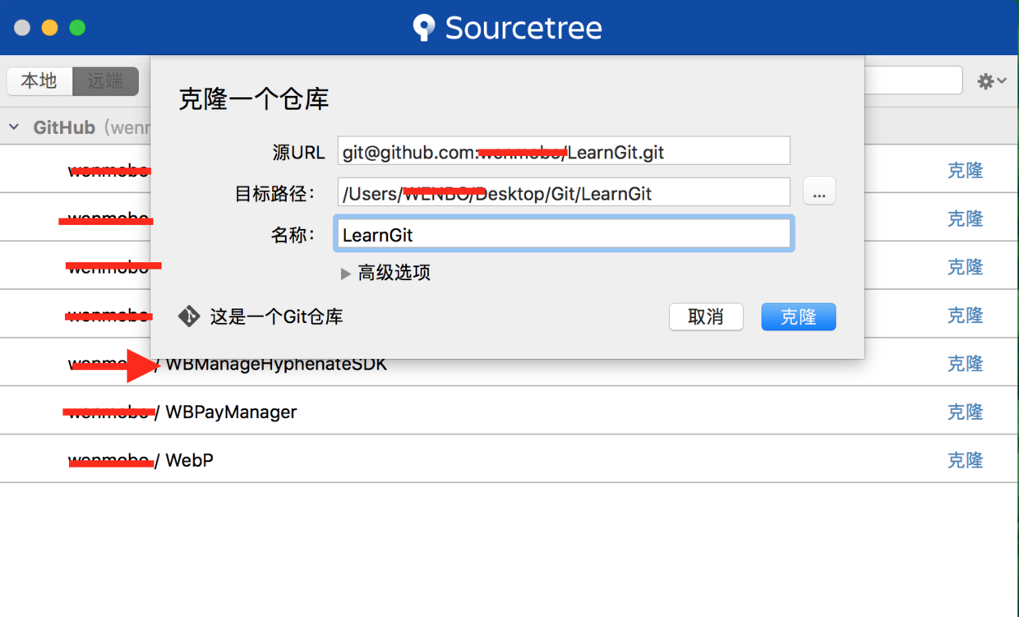Image resolution: width=1019 pixels, height=617 pixels.
Task: Click the yellow minimize window button
Action: [49, 28]
